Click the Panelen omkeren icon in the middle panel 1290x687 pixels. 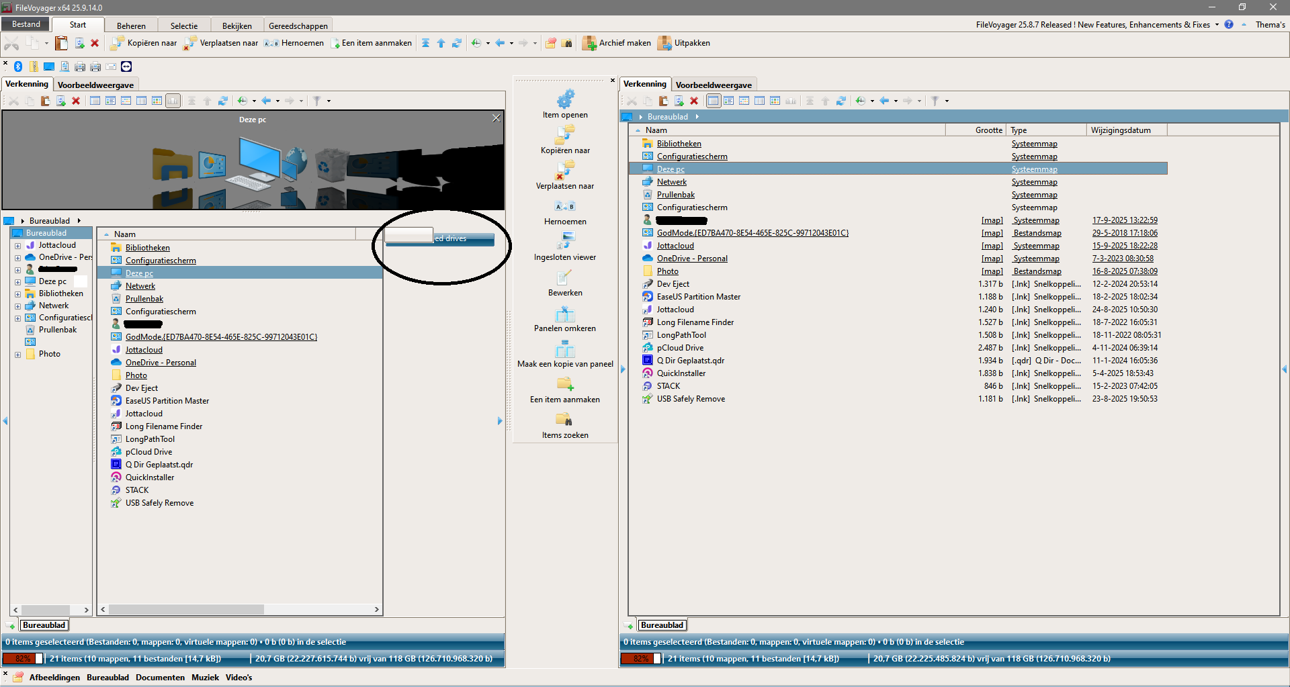click(565, 314)
